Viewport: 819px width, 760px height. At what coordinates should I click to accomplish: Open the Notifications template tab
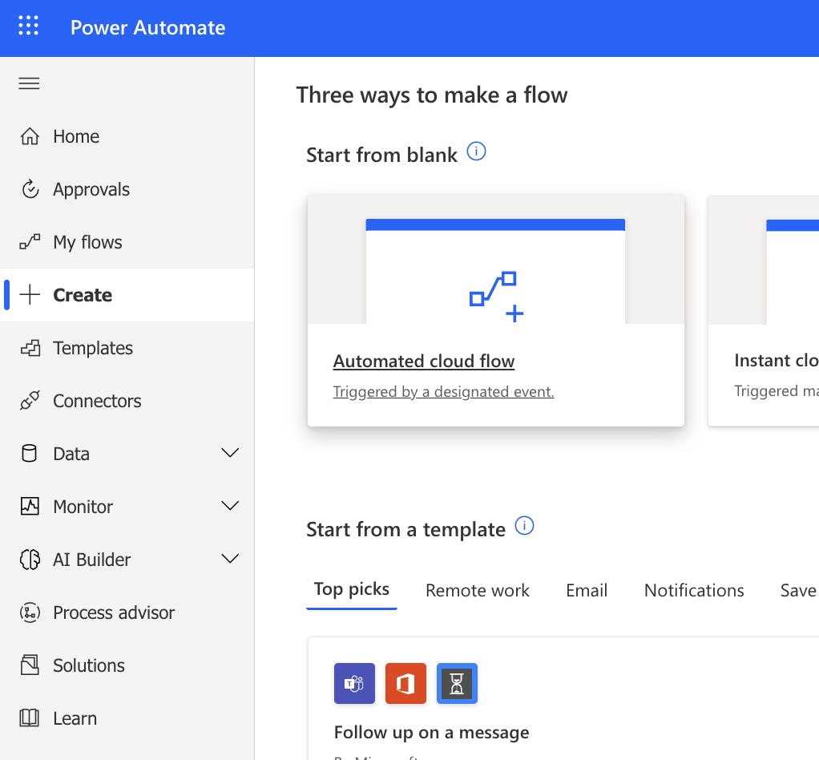(x=694, y=591)
